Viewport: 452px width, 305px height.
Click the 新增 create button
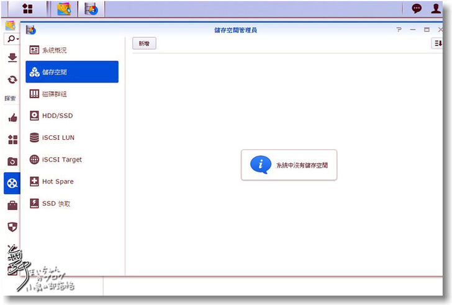pyautogui.click(x=144, y=43)
